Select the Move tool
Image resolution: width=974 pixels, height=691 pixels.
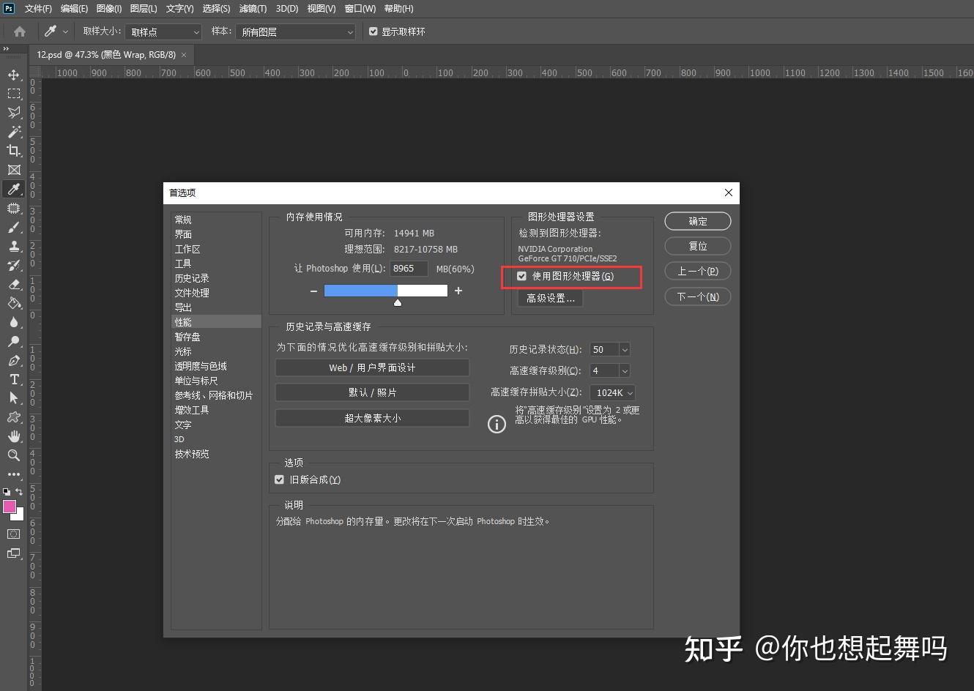coord(14,75)
